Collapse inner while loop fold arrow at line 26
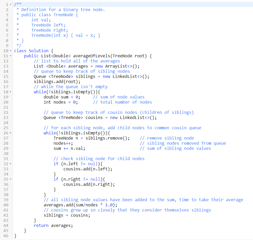The width and height of the screenshot is (253, 240). pyautogui.click(x=10, y=133)
